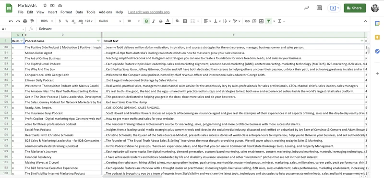
Task: Open the zoom level dropdown
Action: [x=47, y=21]
